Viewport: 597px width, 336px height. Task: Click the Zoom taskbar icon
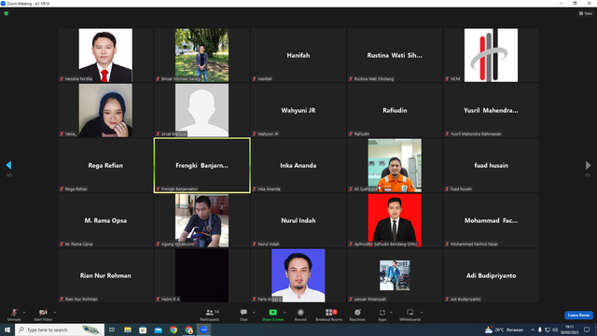pyautogui.click(x=204, y=329)
